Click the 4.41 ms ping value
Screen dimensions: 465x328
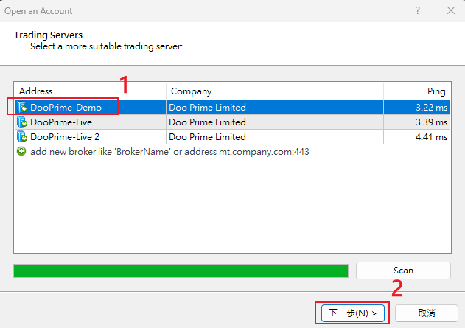431,136
